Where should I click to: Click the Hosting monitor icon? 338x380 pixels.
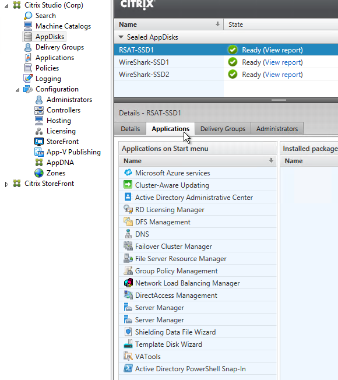coord(39,121)
